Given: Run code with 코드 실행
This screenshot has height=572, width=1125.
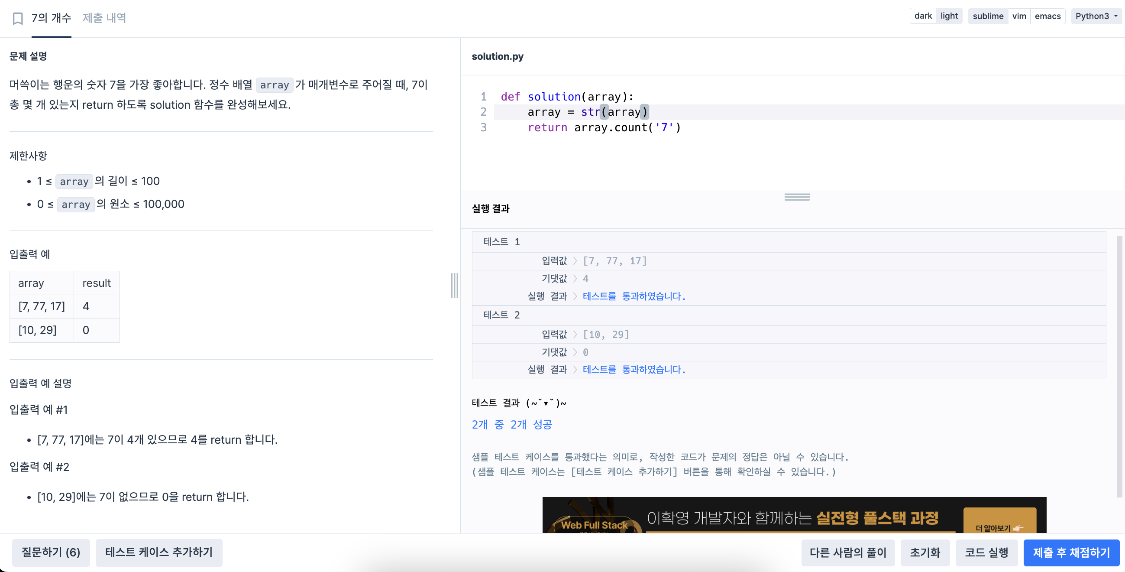Looking at the screenshot, I should pyautogui.click(x=986, y=553).
